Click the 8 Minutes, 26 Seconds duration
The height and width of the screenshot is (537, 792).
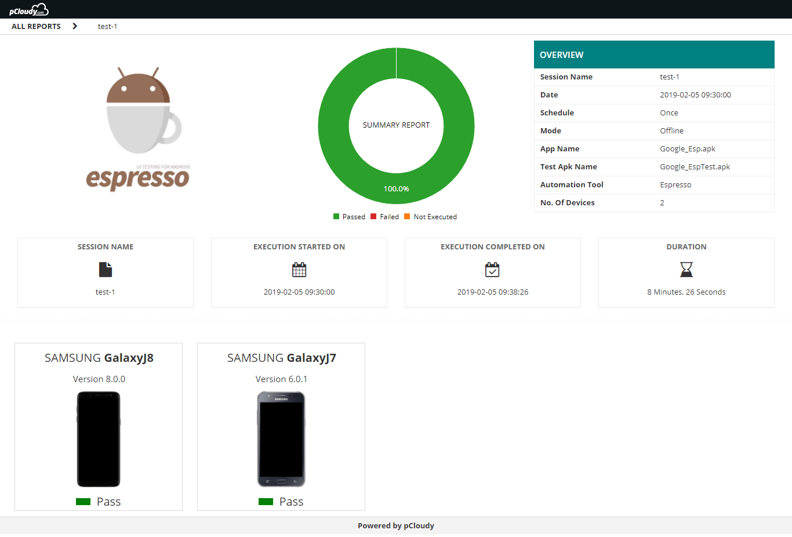pos(686,292)
